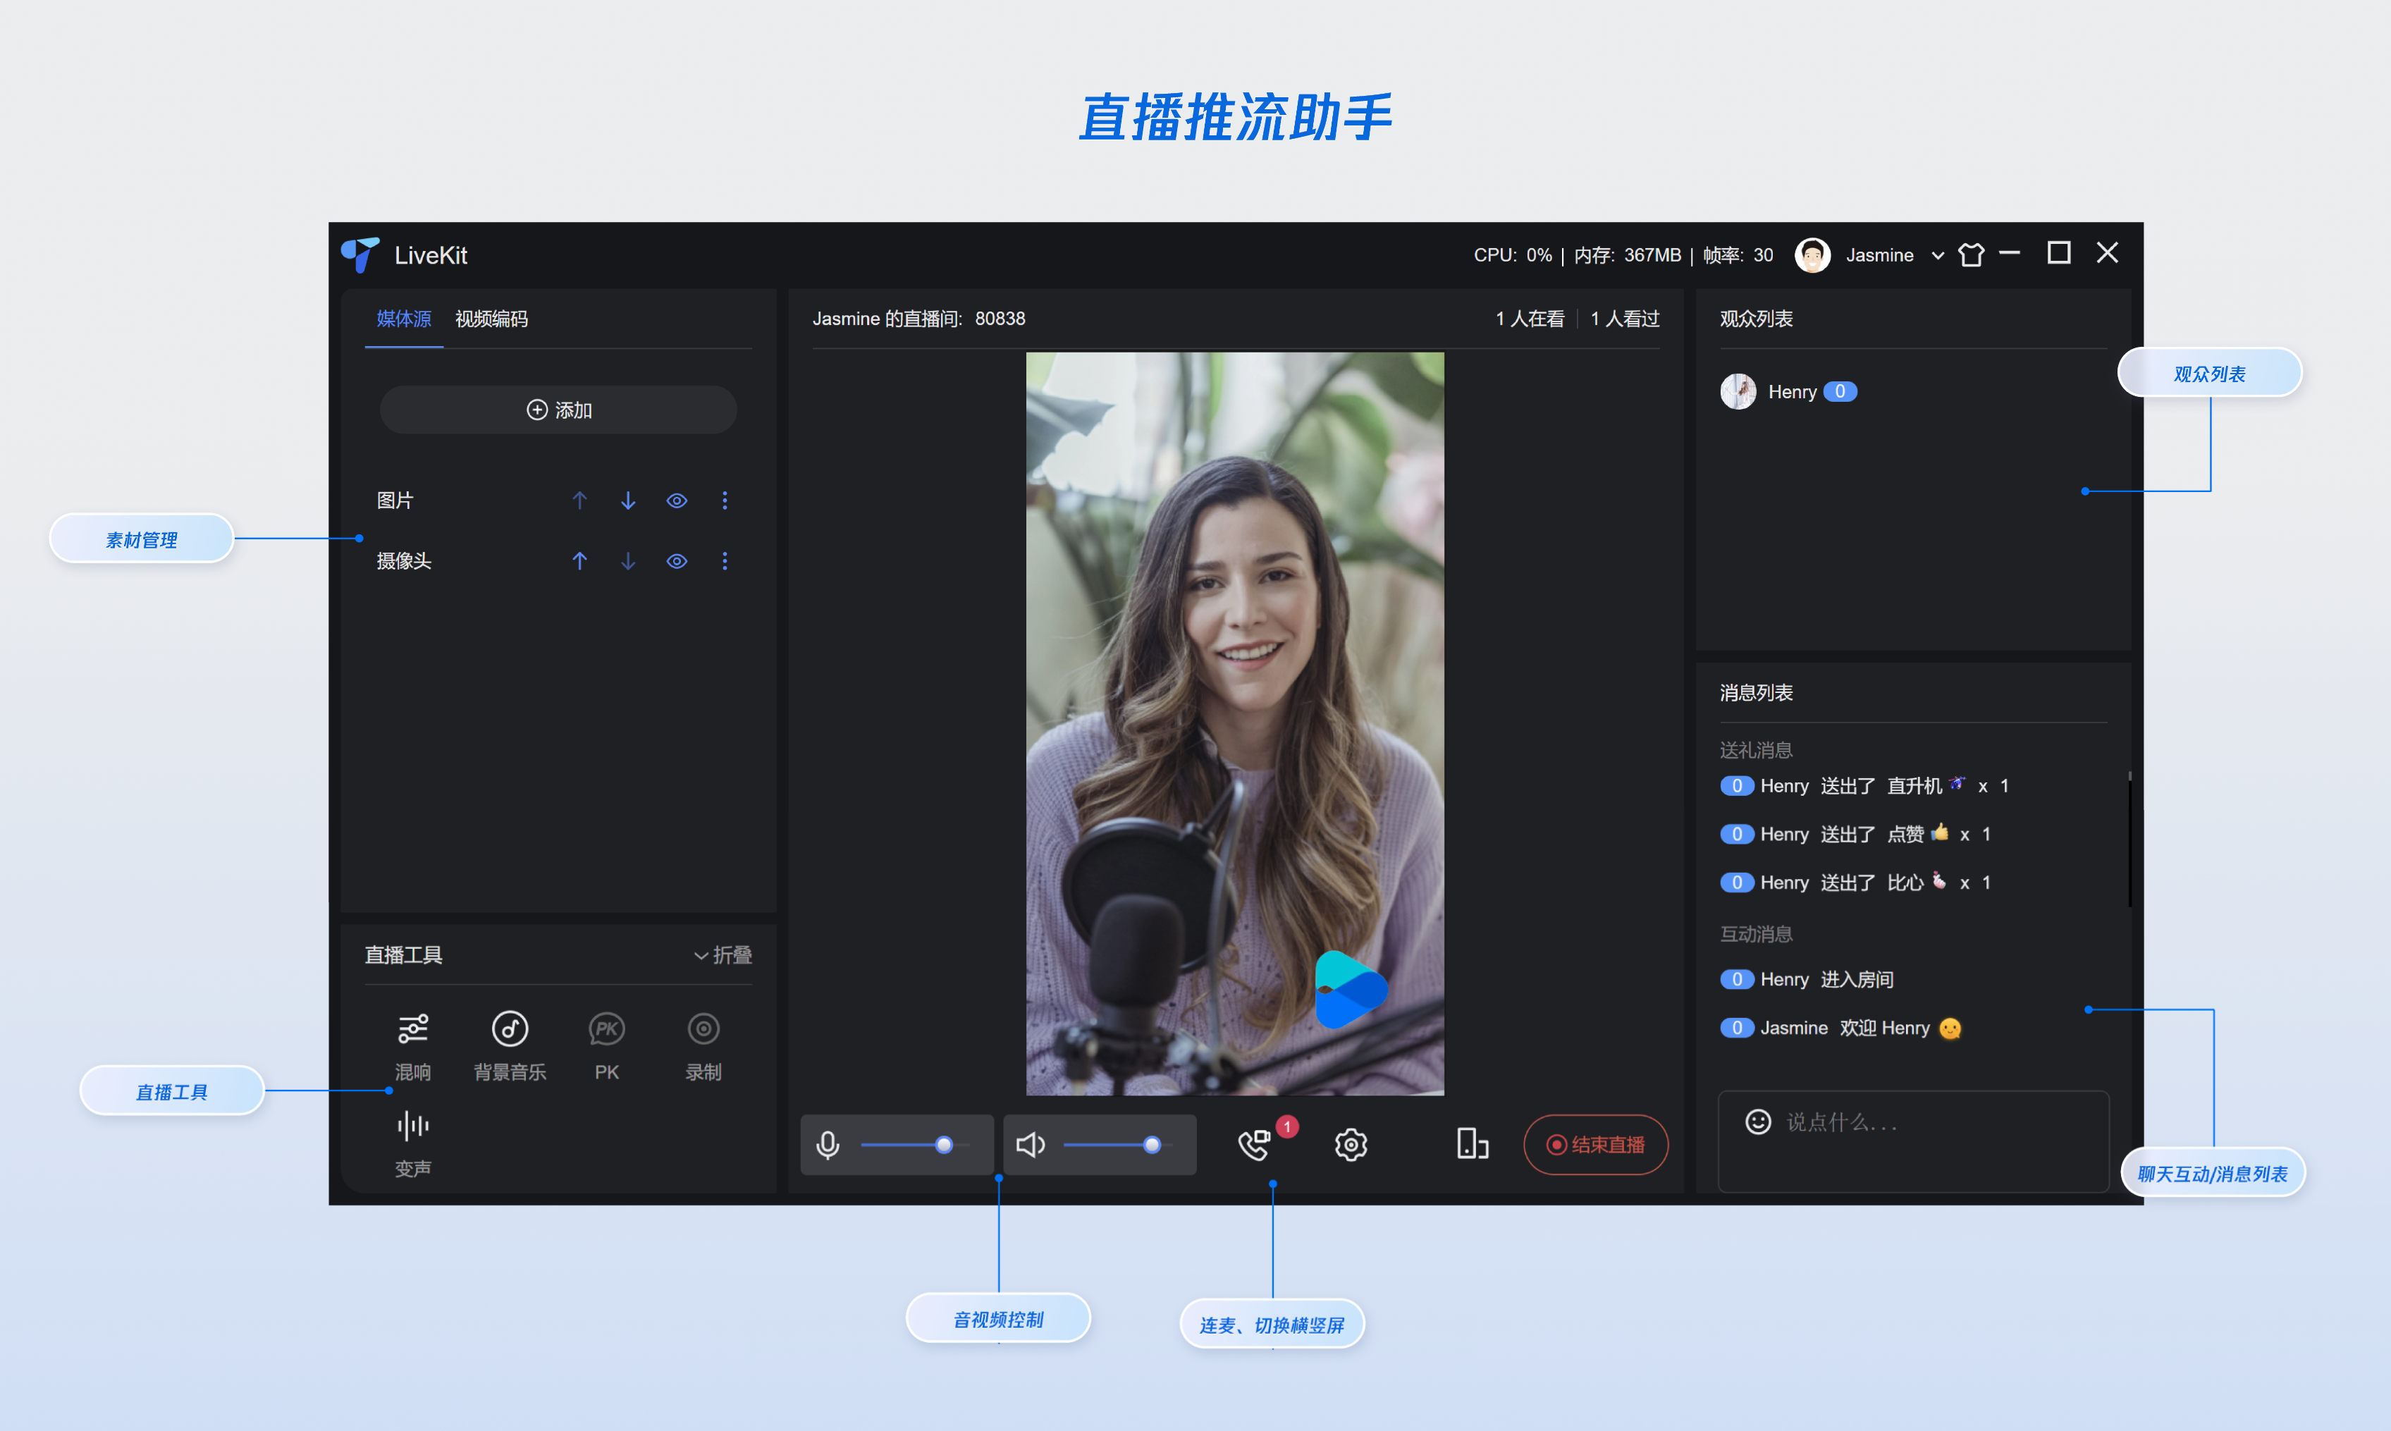The image size is (2391, 1431).
Task: Switch landscape/portrait screen orientation
Action: pos(1471,1145)
